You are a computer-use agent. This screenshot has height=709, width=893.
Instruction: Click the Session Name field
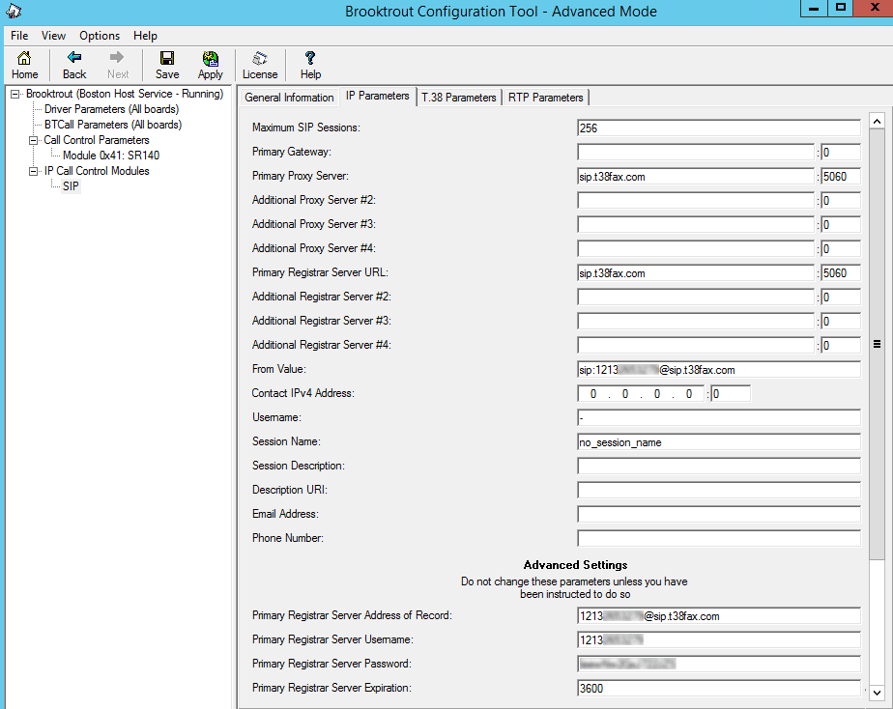(718, 442)
